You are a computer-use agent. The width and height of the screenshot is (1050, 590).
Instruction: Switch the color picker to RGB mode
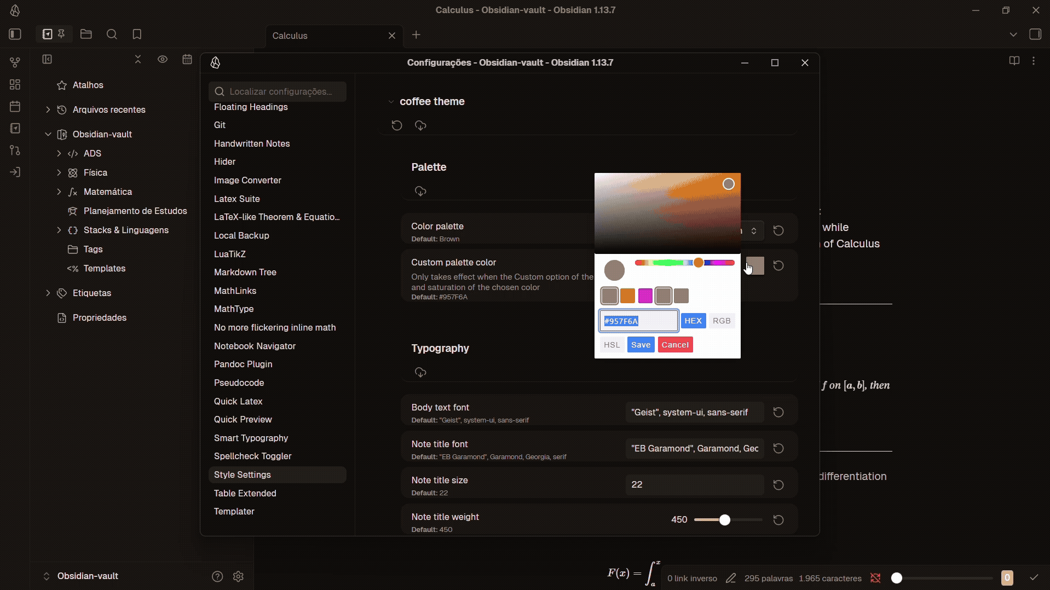click(x=722, y=321)
